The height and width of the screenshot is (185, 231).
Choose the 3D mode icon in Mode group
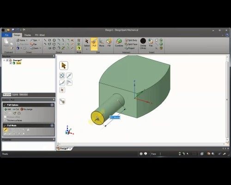coord(79,48)
